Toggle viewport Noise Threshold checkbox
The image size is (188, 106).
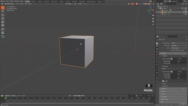[172, 59]
